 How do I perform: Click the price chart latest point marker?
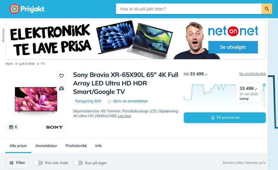[x=264, y=85]
